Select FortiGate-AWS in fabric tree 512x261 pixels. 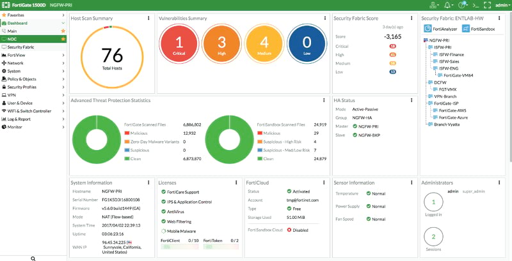(449, 110)
